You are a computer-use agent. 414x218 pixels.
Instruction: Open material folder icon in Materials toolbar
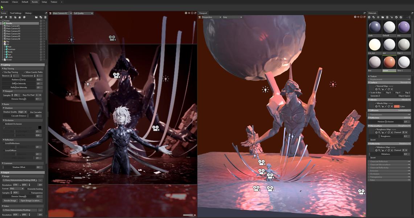tap(382, 17)
